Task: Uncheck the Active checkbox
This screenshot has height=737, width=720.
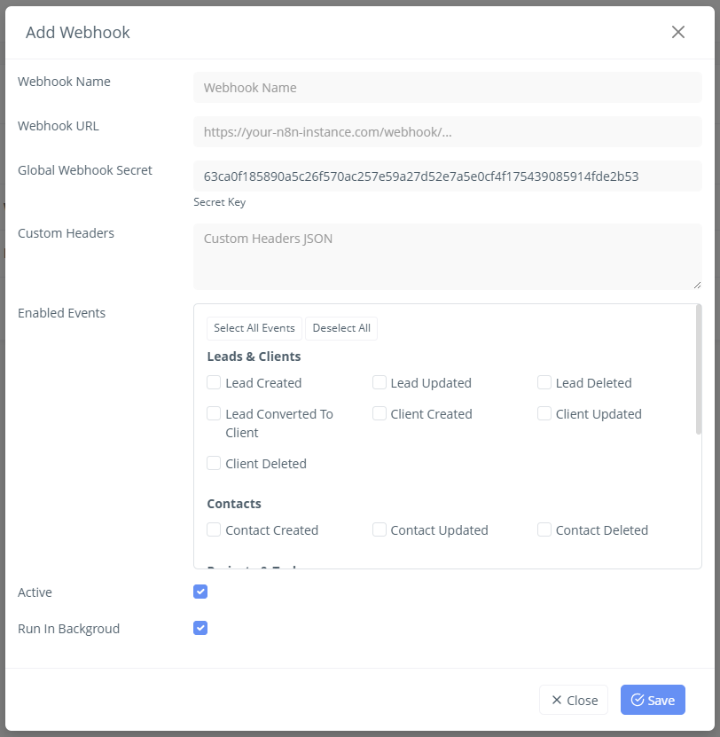Action: [200, 592]
